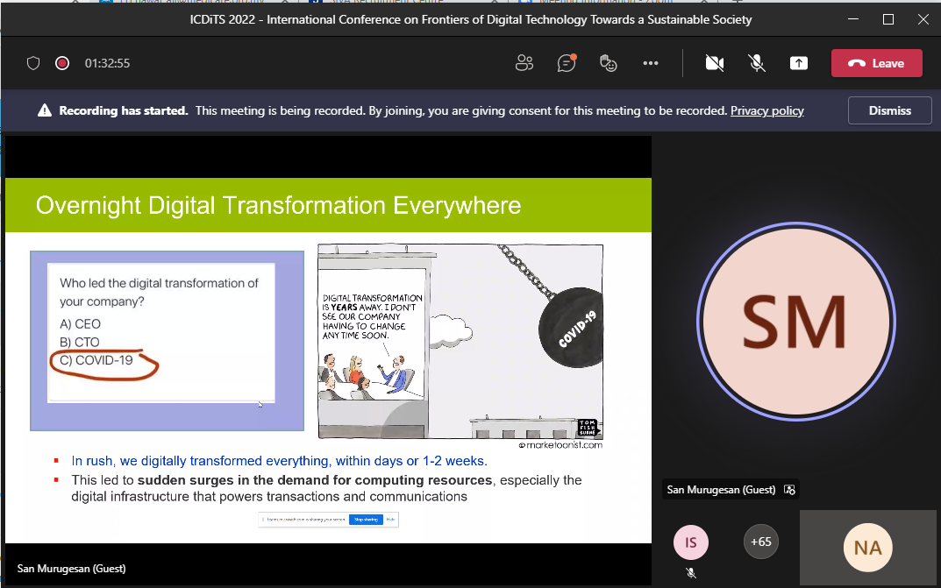Viewport: 941px width, 588px height.
Task: Click the recording warning triangle icon
Action: click(x=45, y=110)
